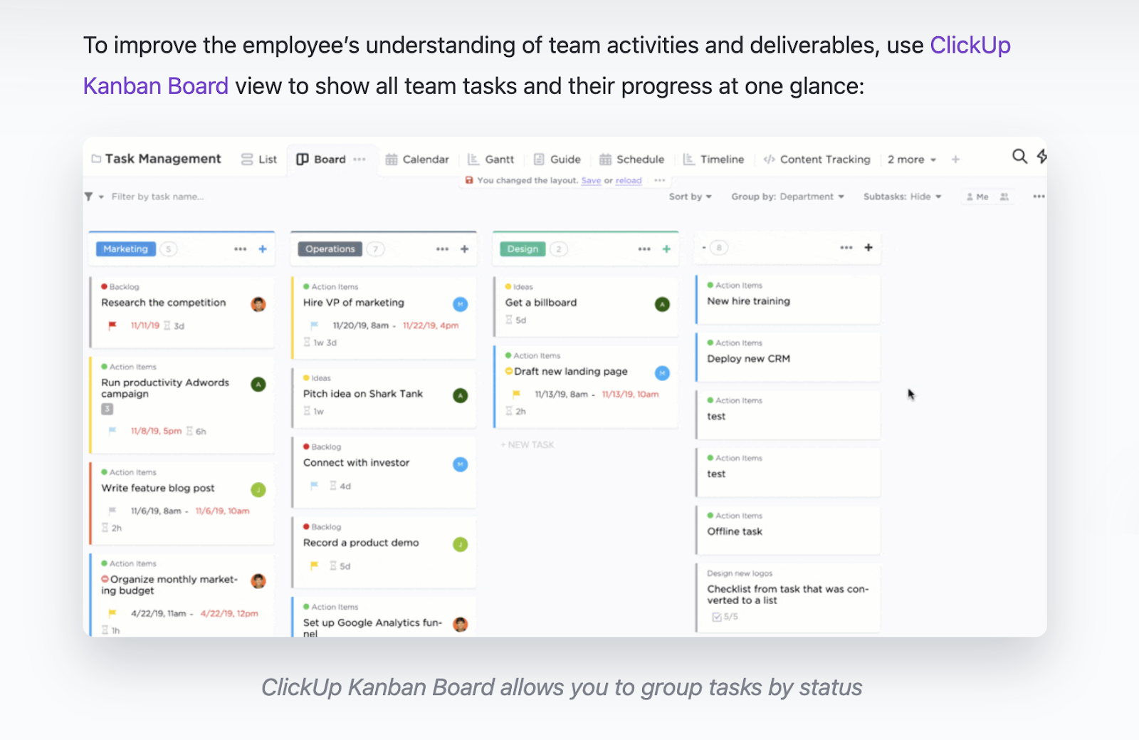
Task: Click the Design column label
Action: 523,249
